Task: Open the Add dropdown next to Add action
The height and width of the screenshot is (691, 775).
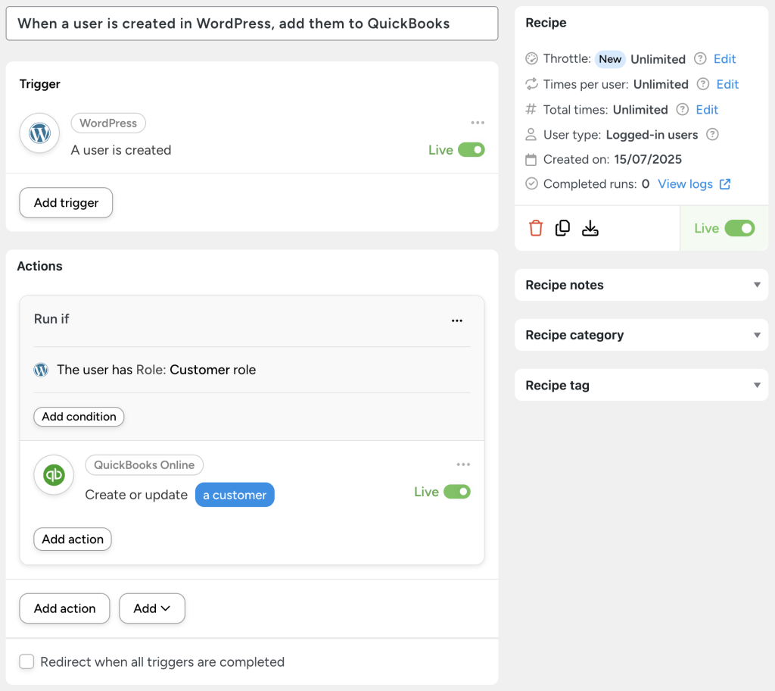Action: 151,608
